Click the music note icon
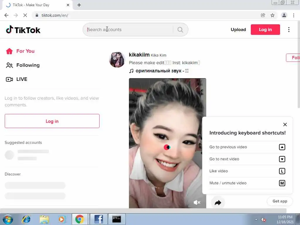The height and width of the screenshot is (225, 300). 131,71
